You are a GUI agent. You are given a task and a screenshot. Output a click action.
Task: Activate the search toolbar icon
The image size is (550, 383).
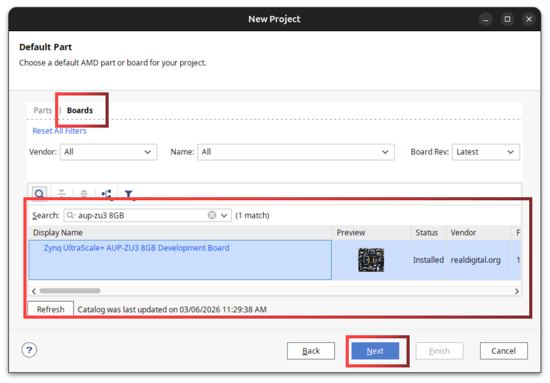40,194
